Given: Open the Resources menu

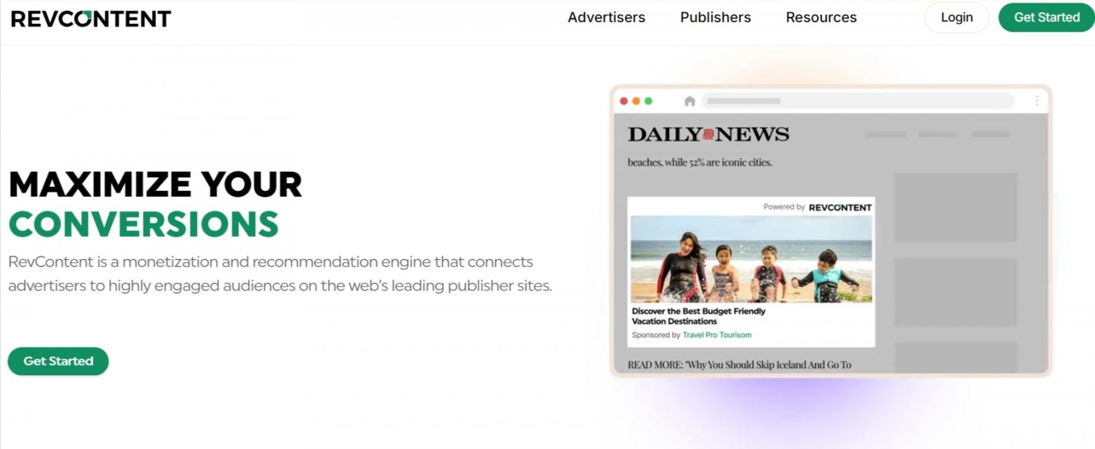Looking at the screenshot, I should pos(821,17).
